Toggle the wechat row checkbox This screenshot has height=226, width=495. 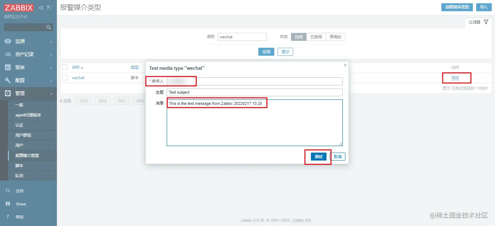(65, 78)
